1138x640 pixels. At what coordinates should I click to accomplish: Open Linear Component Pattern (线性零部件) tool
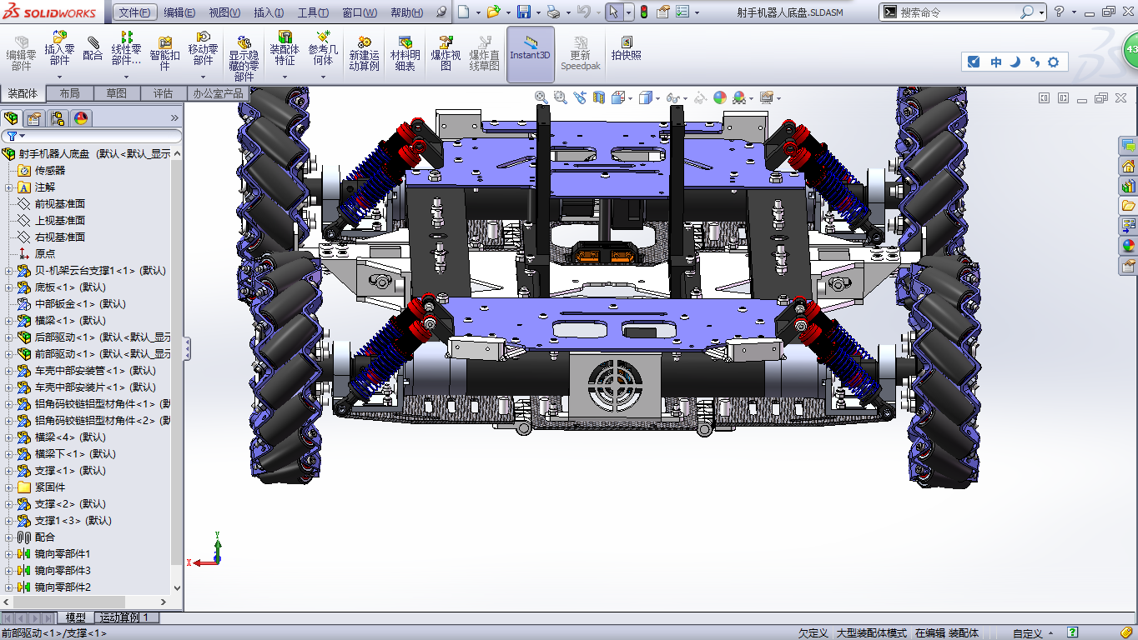pyautogui.click(x=126, y=49)
